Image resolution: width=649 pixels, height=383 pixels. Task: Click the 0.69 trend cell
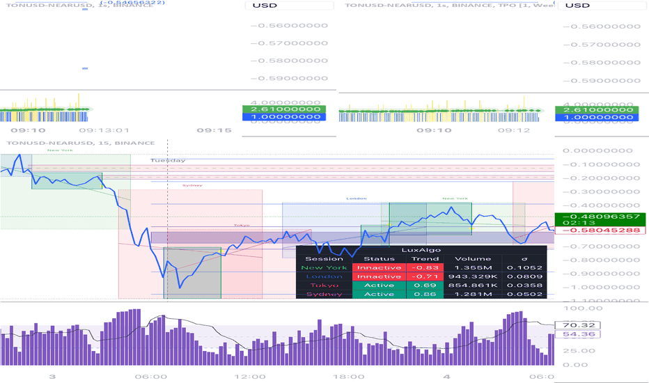425,286
